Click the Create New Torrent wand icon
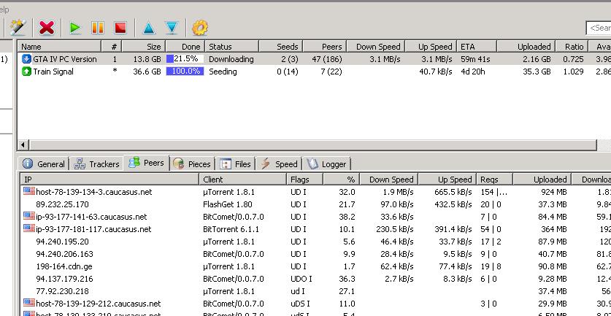 click(18, 28)
